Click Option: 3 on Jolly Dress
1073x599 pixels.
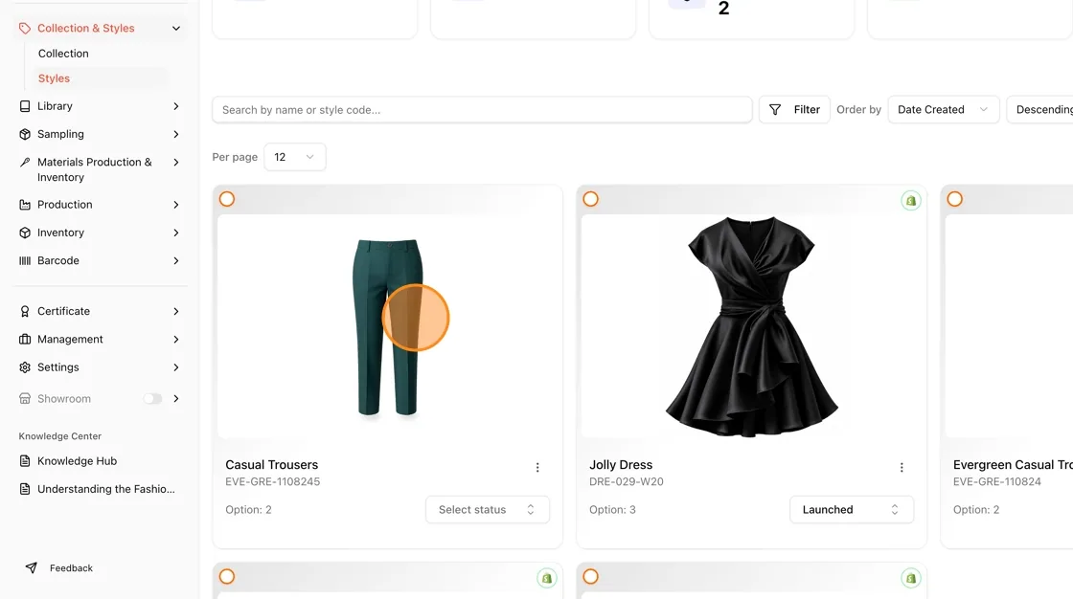(612, 509)
